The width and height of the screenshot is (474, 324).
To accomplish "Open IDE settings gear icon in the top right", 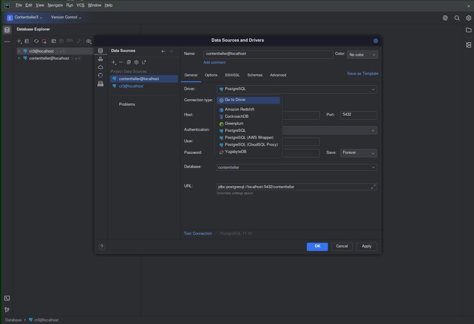I will 468,18.
